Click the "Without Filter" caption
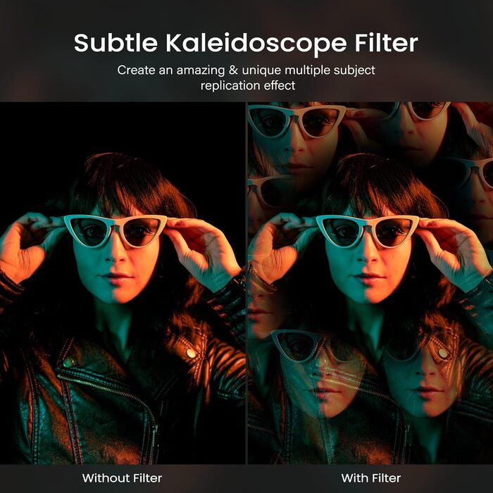 click(122, 478)
